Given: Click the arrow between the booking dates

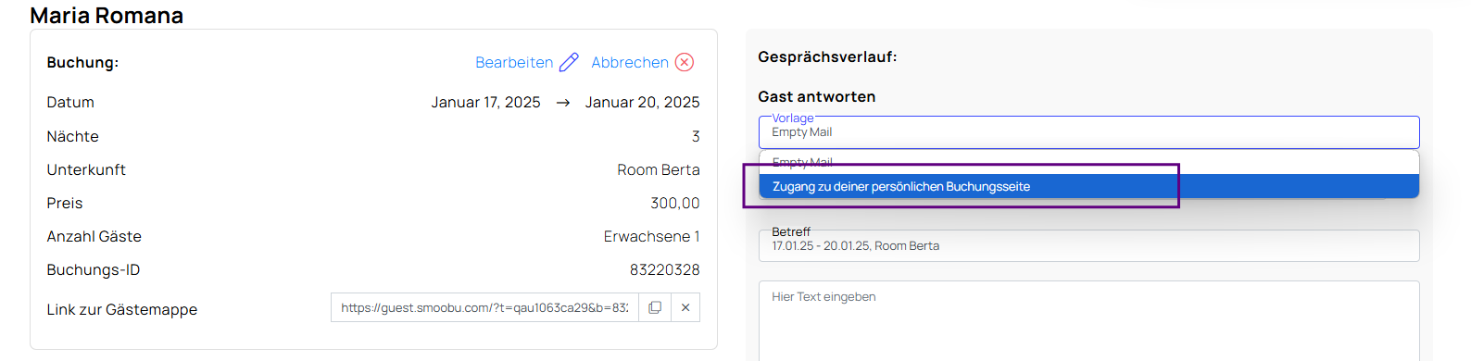Looking at the screenshot, I should coord(562,103).
